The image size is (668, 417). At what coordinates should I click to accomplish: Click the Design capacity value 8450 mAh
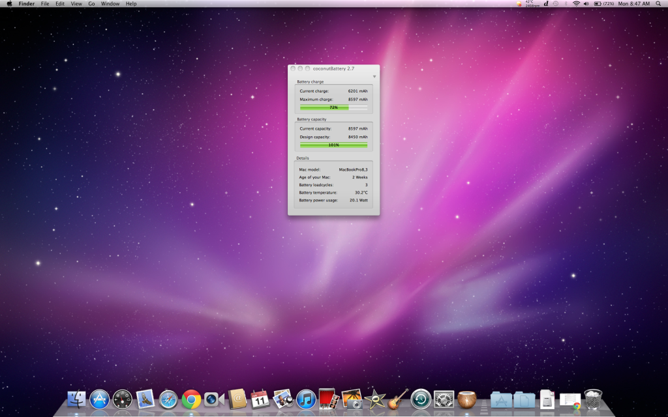[x=358, y=137]
